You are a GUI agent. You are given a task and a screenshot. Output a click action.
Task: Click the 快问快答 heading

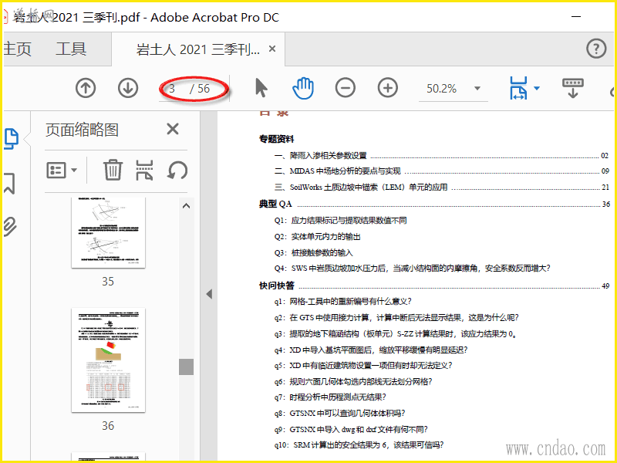[x=277, y=286]
